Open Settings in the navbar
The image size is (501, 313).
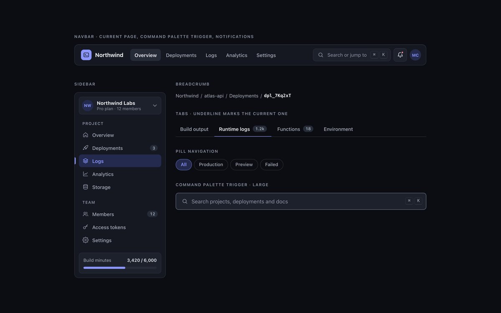(x=266, y=55)
